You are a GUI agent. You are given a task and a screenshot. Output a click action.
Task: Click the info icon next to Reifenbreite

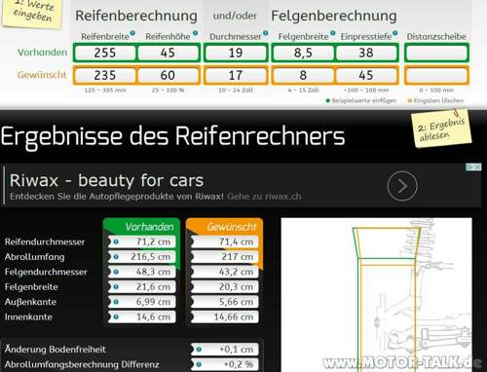point(132,33)
